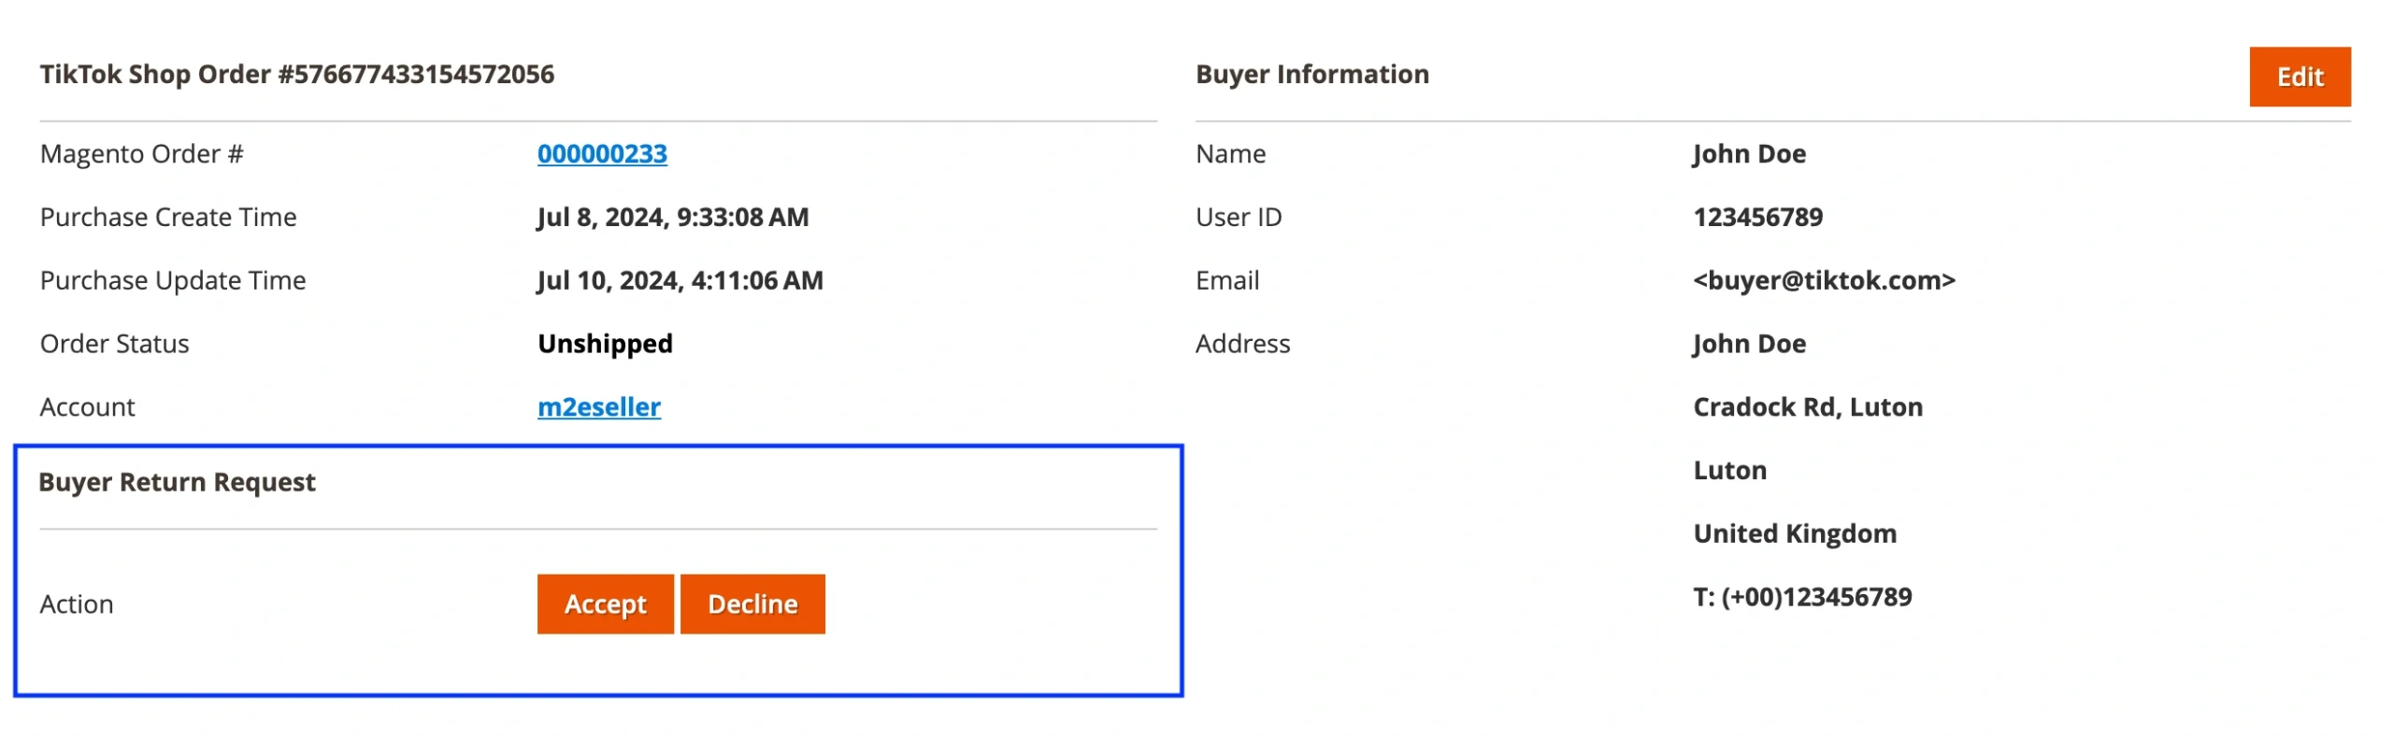Accept the buyer return request
The image size is (2393, 738).
(605, 603)
